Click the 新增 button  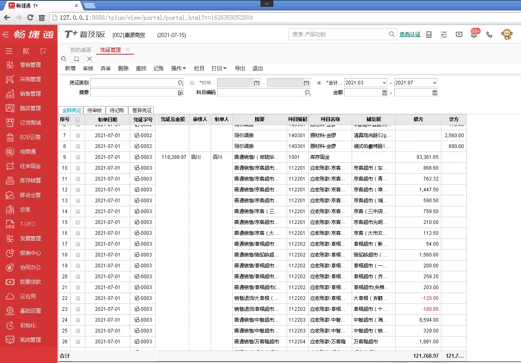coord(70,68)
